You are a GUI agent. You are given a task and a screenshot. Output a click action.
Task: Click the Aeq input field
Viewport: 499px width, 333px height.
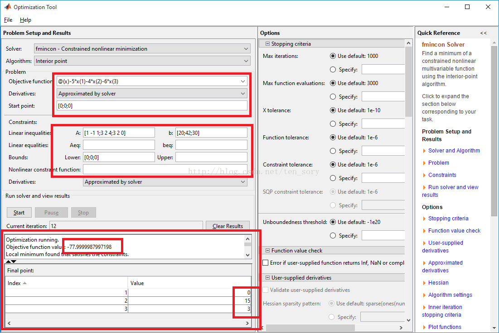tap(119, 145)
